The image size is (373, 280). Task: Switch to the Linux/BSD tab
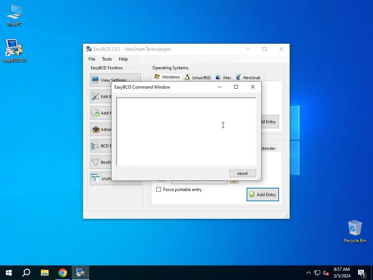pos(198,78)
